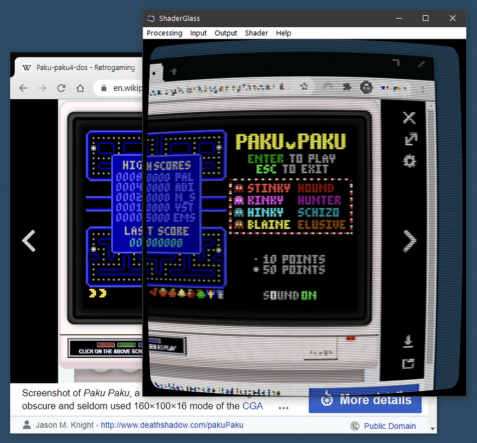Advance to the next image with the right chevron
This screenshot has height=443, width=477.
pyautogui.click(x=409, y=241)
